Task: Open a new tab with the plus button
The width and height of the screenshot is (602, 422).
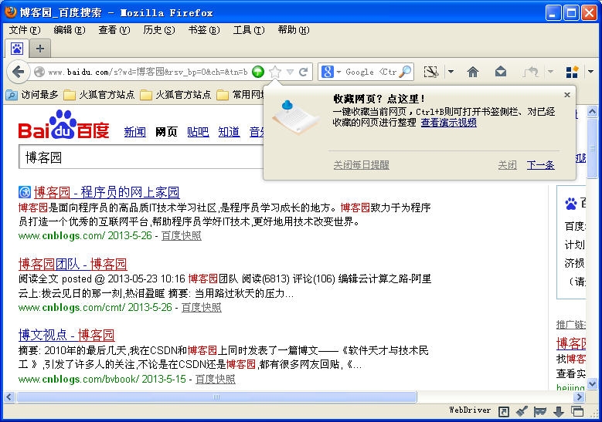Action: [x=40, y=49]
